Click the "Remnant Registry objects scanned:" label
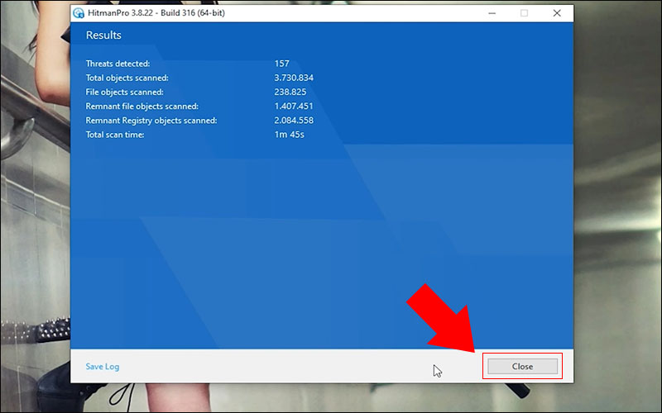662x413 pixels. pyautogui.click(x=151, y=121)
